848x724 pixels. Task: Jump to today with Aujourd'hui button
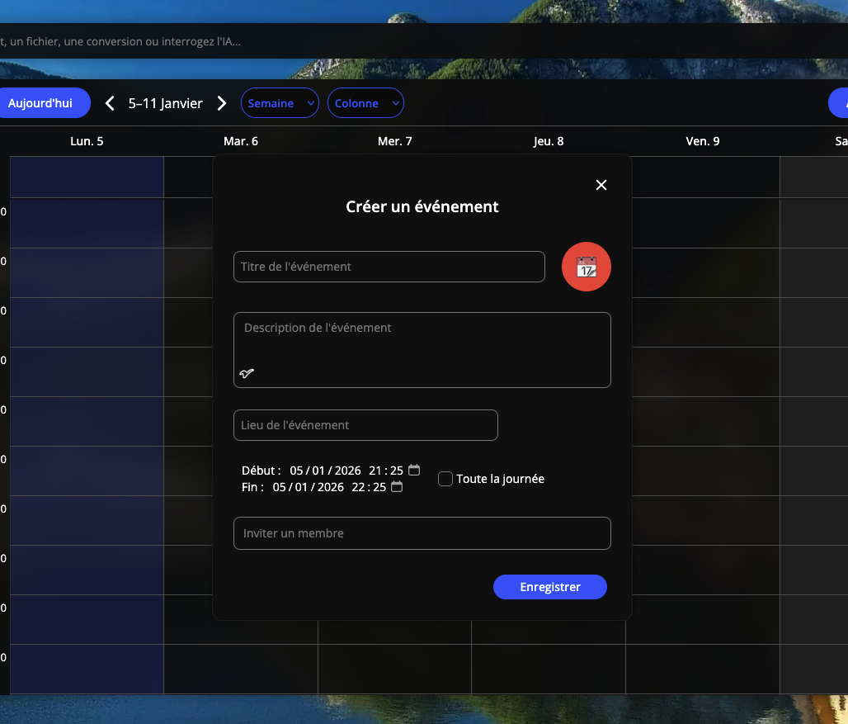(x=40, y=103)
